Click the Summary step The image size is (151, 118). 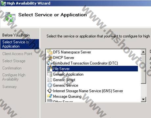pyautogui.click(x=10, y=87)
